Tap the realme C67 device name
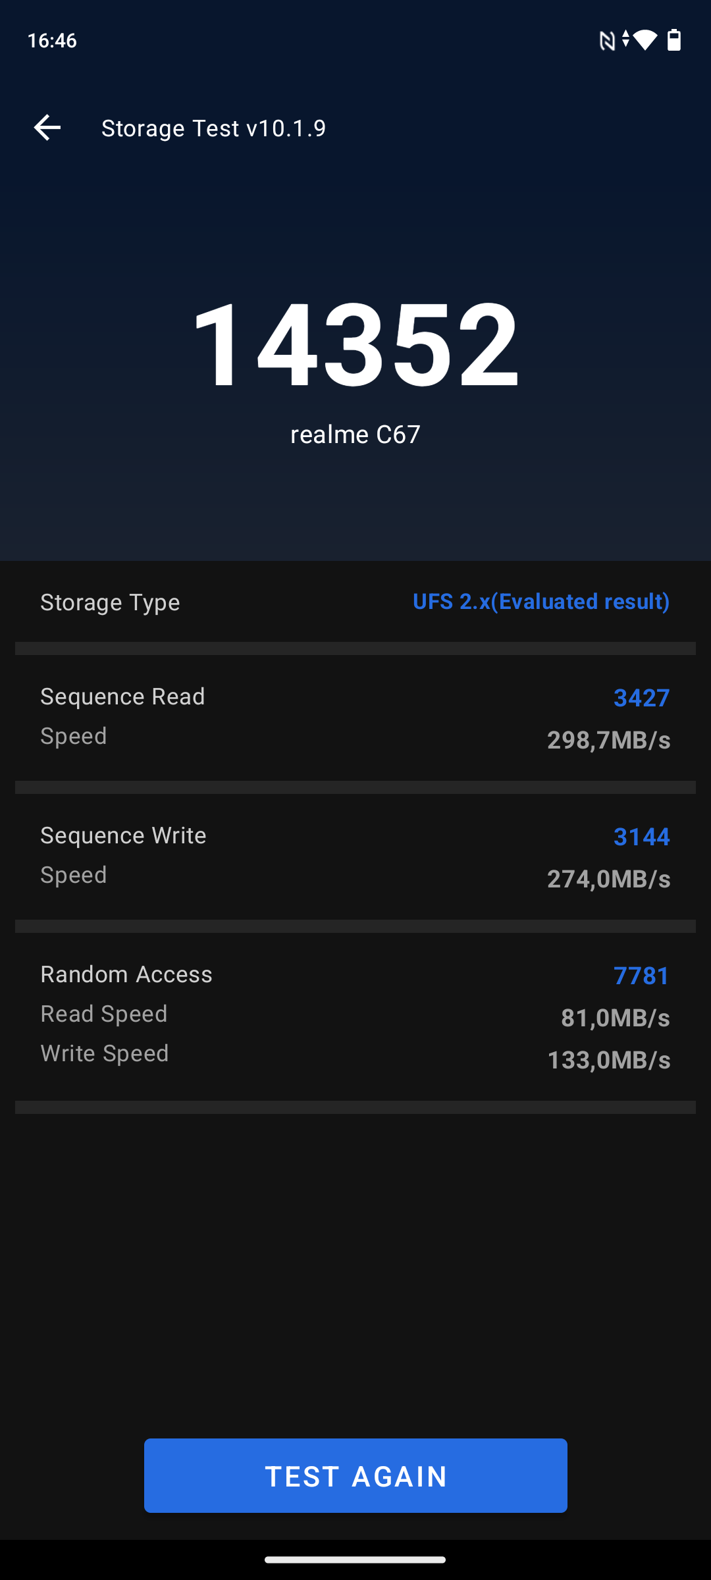The height and width of the screenshot is (1580, 711). tap(355, 434)
